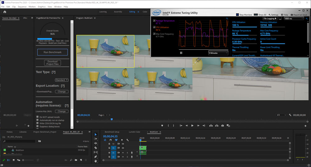The height and width of the screenshot is (167, 311).
Task: Click New Item icon in project panel
Action: tap(81, 160)
